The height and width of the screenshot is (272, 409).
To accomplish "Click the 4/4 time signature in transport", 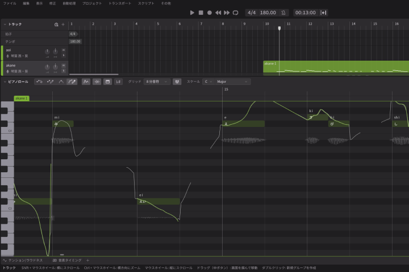I will click(252, 12).
